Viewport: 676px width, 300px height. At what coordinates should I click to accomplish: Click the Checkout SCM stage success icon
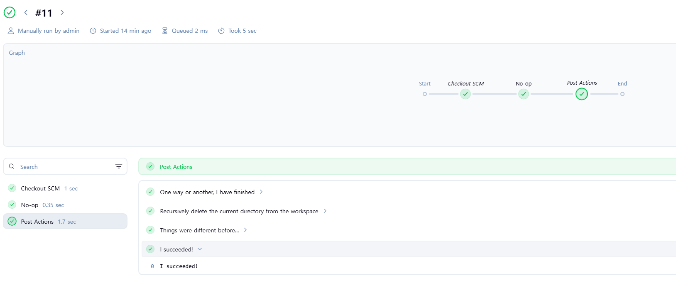point(12,188)
